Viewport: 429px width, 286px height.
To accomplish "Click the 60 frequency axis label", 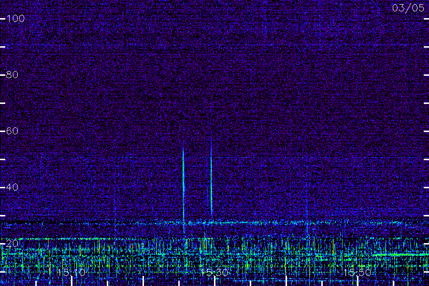I will coord(12,131).
